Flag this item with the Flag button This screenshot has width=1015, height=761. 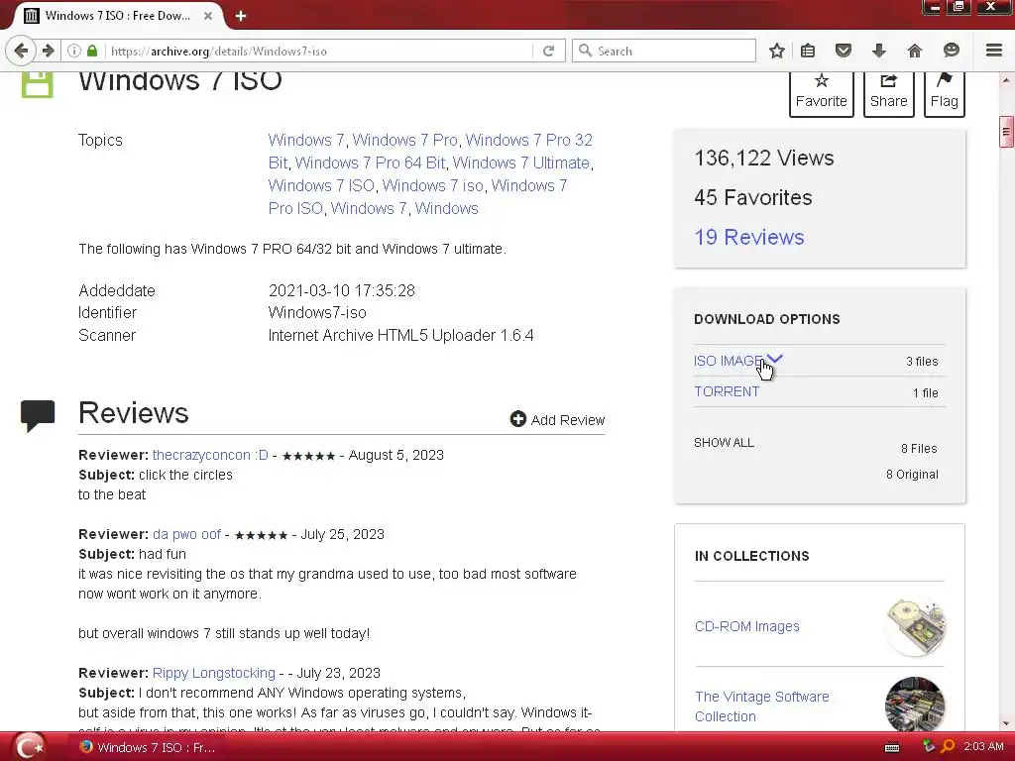(945, 94)
